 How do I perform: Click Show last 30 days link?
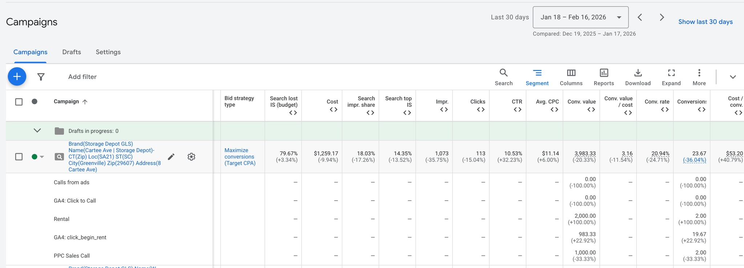705,22
